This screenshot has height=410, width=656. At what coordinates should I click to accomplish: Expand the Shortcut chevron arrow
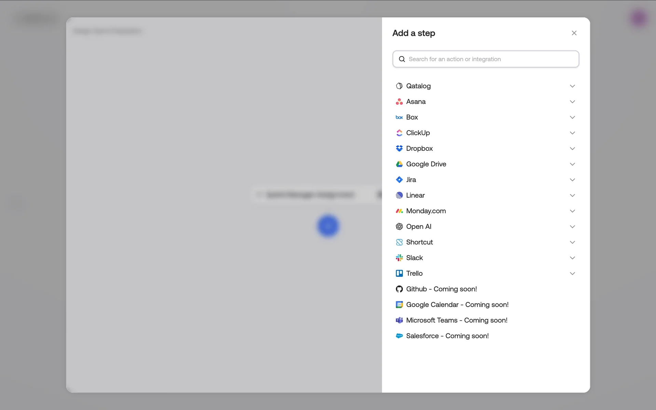(572, 242)
